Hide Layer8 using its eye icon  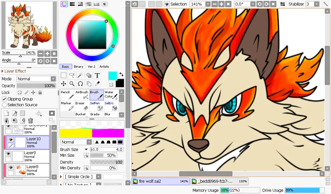11,167
